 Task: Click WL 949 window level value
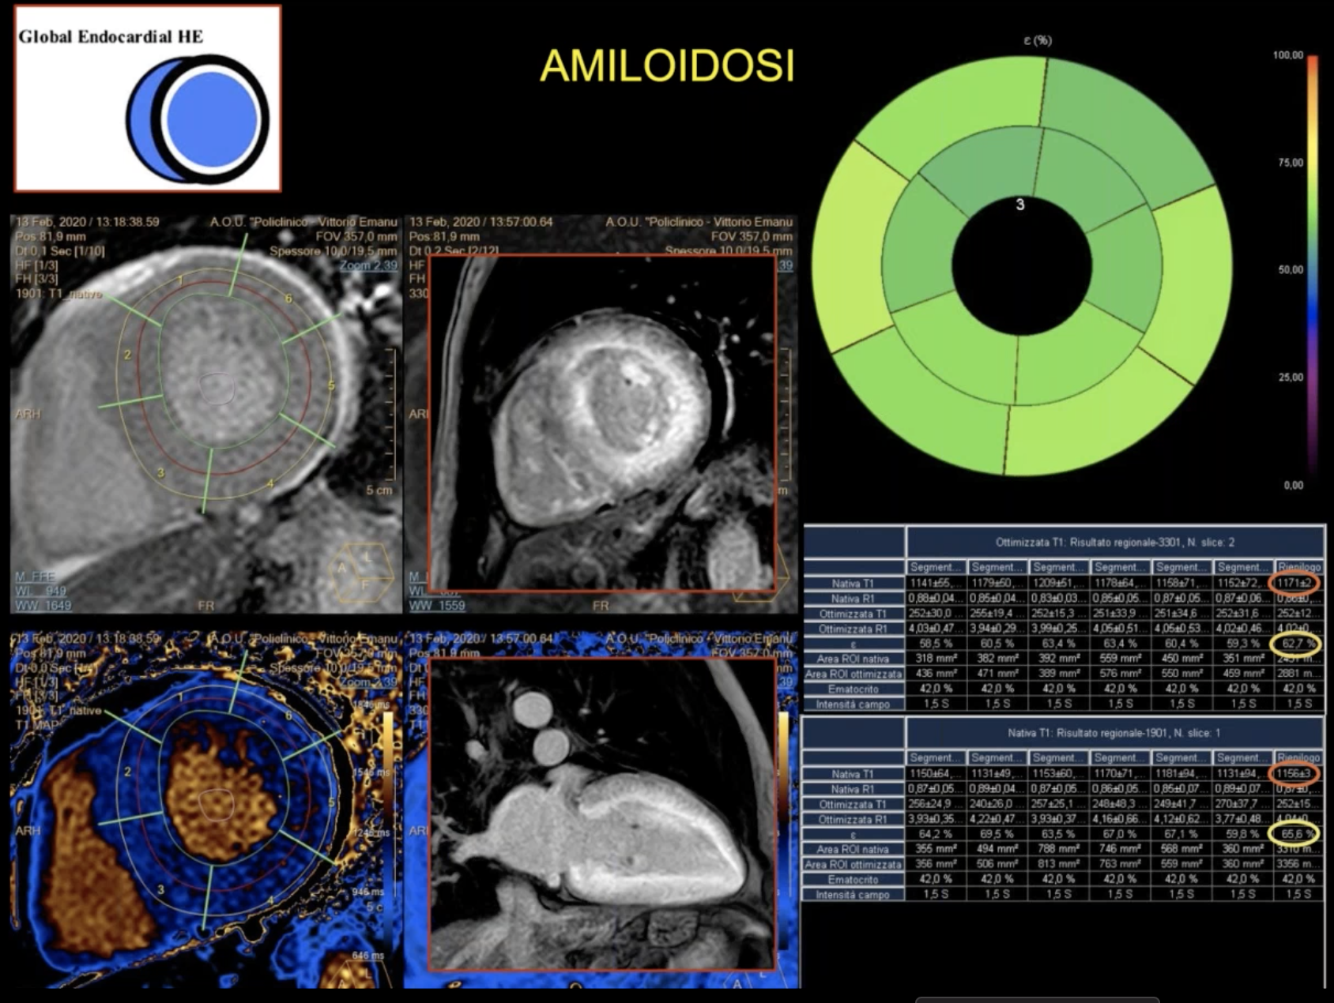coord(40,591)
